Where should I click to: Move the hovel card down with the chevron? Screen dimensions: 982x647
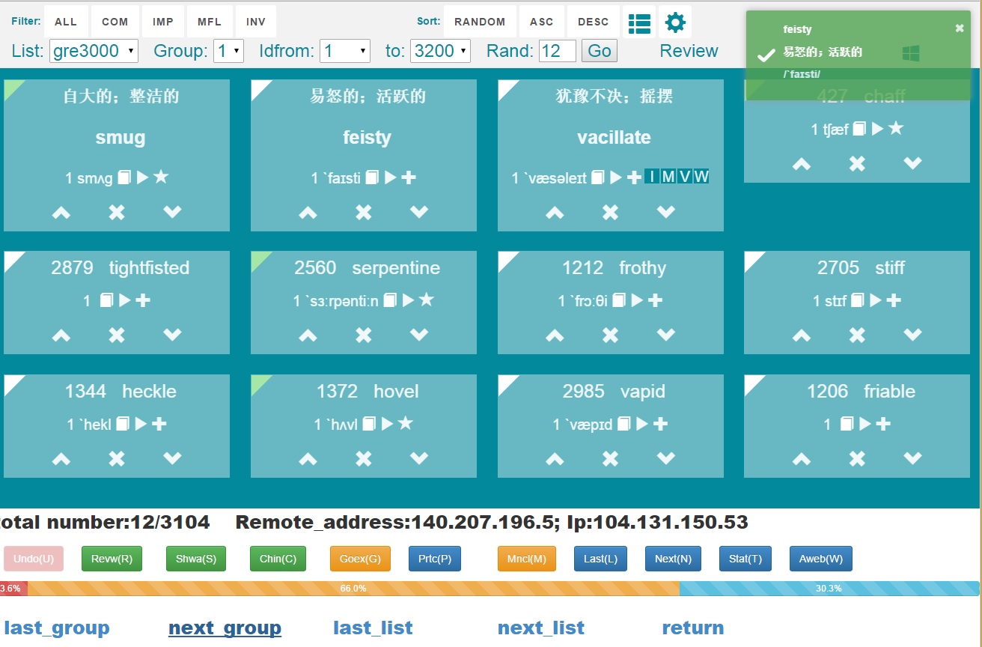419,458
